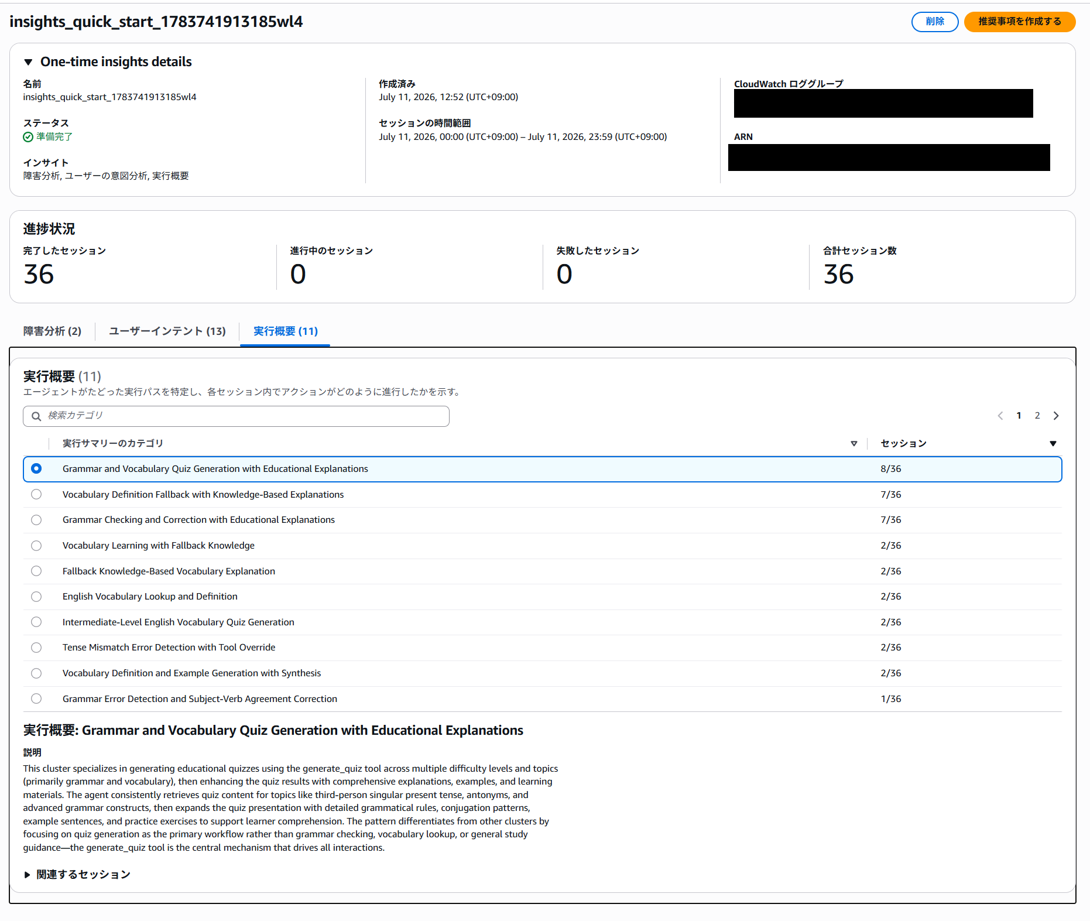
Task: Select Grammar Checking and Correction radio
Action: [36, 520]
